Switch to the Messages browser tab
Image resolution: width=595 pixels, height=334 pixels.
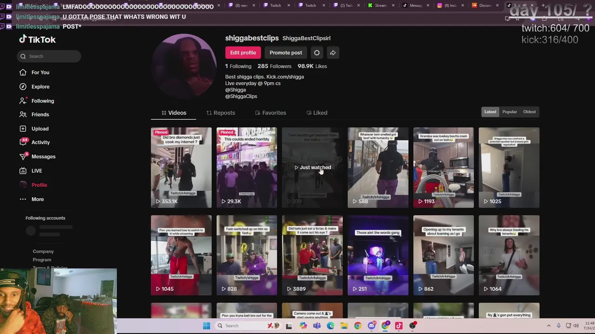[x=415, y=6]
